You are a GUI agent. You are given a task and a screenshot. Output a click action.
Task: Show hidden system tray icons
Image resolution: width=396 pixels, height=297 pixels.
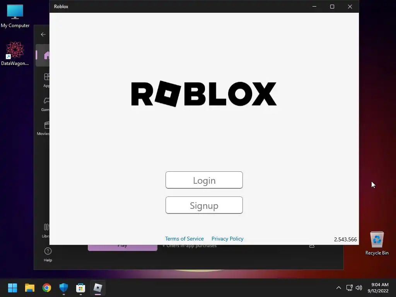click(x=339, y=288)
